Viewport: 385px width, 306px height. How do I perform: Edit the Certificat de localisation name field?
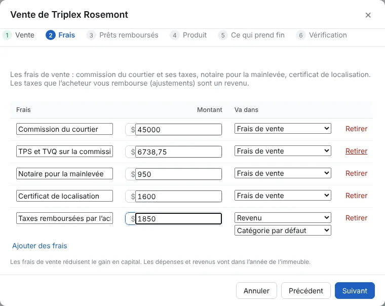point(64,196)
